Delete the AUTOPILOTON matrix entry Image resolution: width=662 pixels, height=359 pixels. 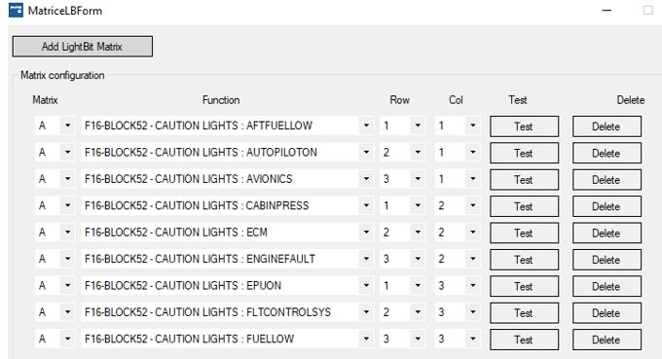click(607, 153)
